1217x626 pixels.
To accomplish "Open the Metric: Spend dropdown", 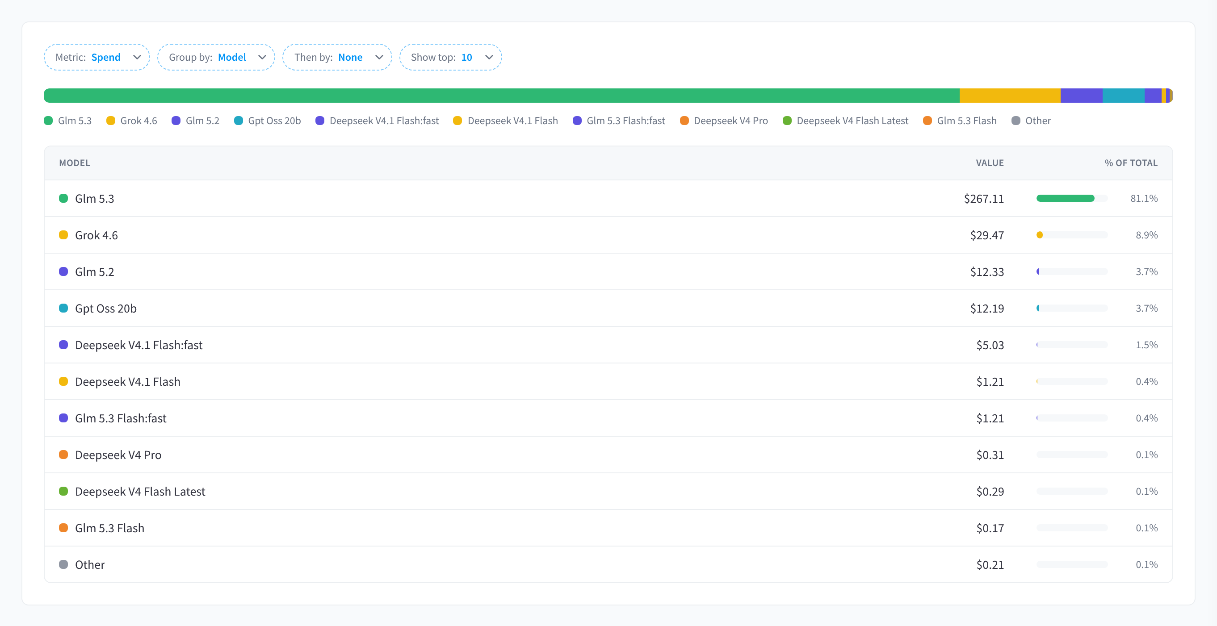I will (97, 57).
